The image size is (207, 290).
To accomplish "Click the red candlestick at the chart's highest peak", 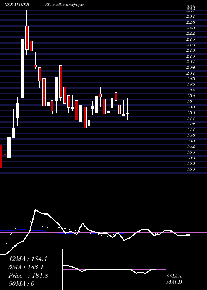I will click(x=27, y=38).
